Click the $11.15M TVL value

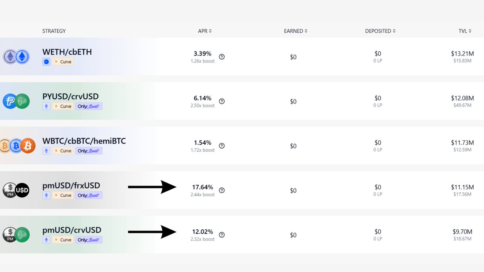tap(462, 187)
